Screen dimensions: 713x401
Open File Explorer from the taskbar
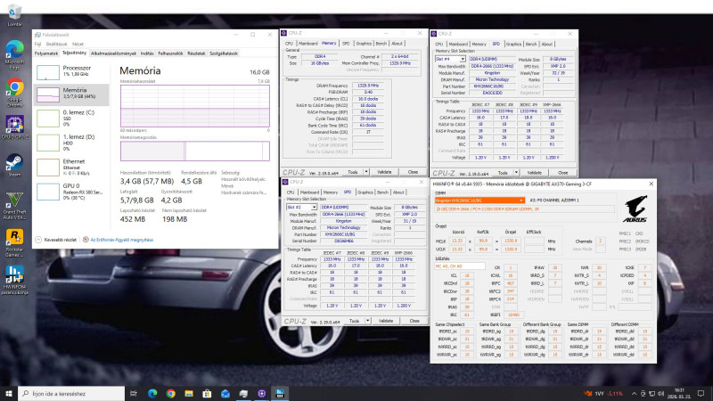click(x=189, y=393)
